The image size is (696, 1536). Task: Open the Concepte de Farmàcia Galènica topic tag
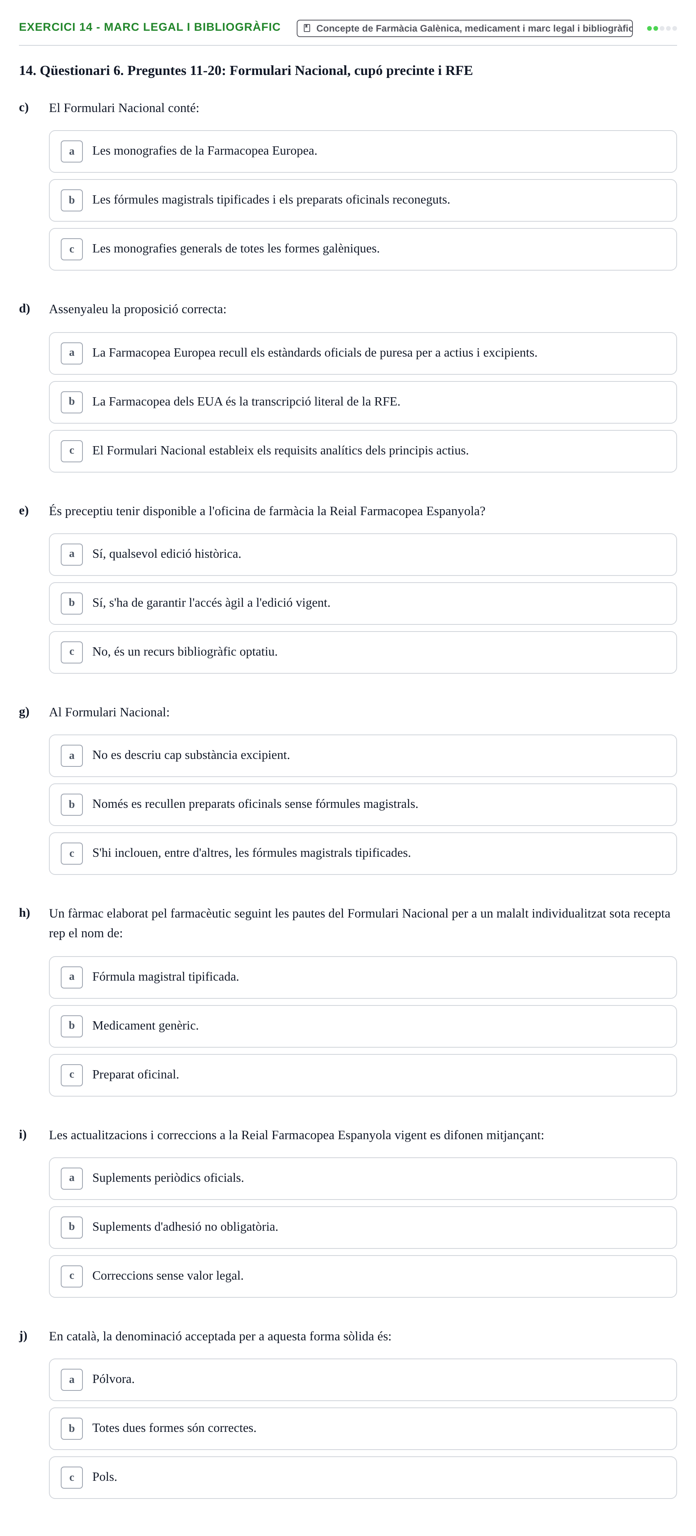[465, 28]
